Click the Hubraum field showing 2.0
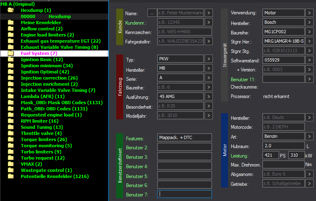316x201 pixels. click(283, 146)
